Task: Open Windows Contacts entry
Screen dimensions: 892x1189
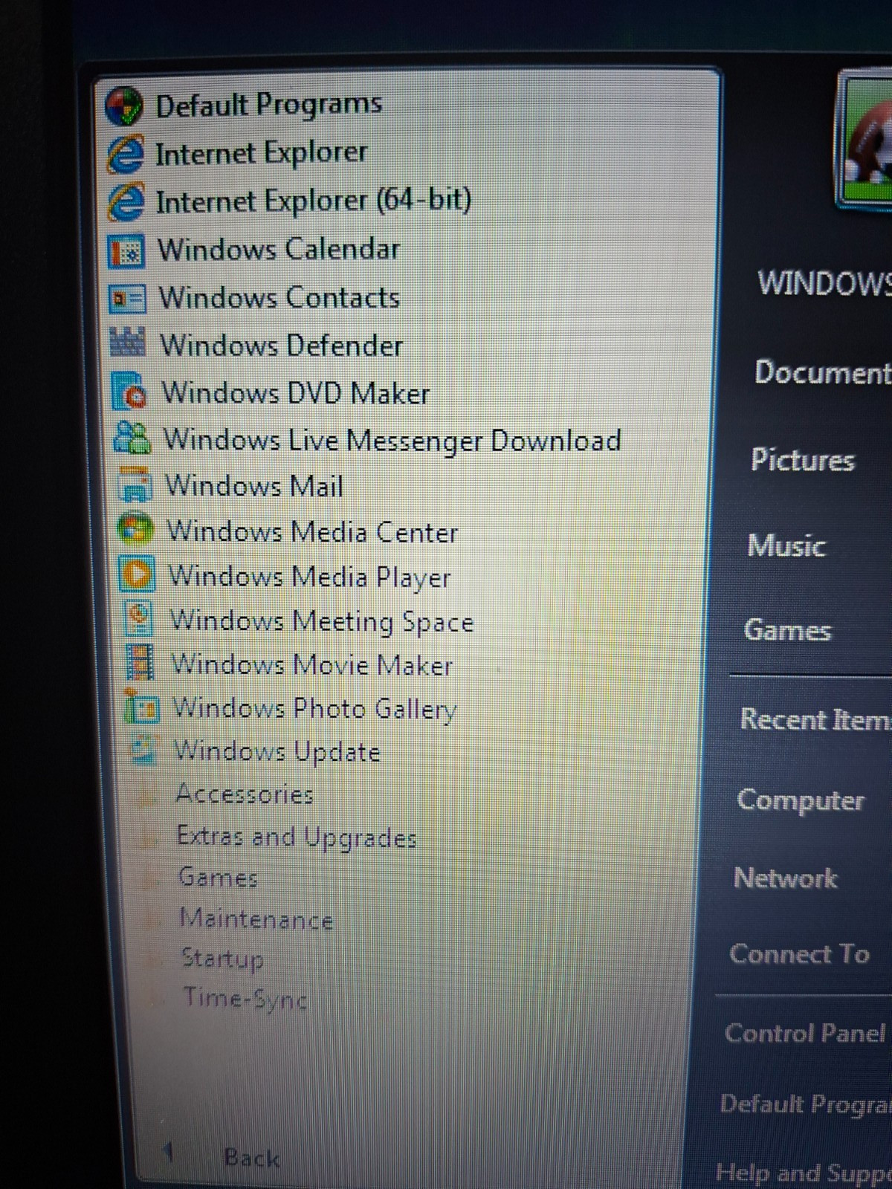Action: 279,298
